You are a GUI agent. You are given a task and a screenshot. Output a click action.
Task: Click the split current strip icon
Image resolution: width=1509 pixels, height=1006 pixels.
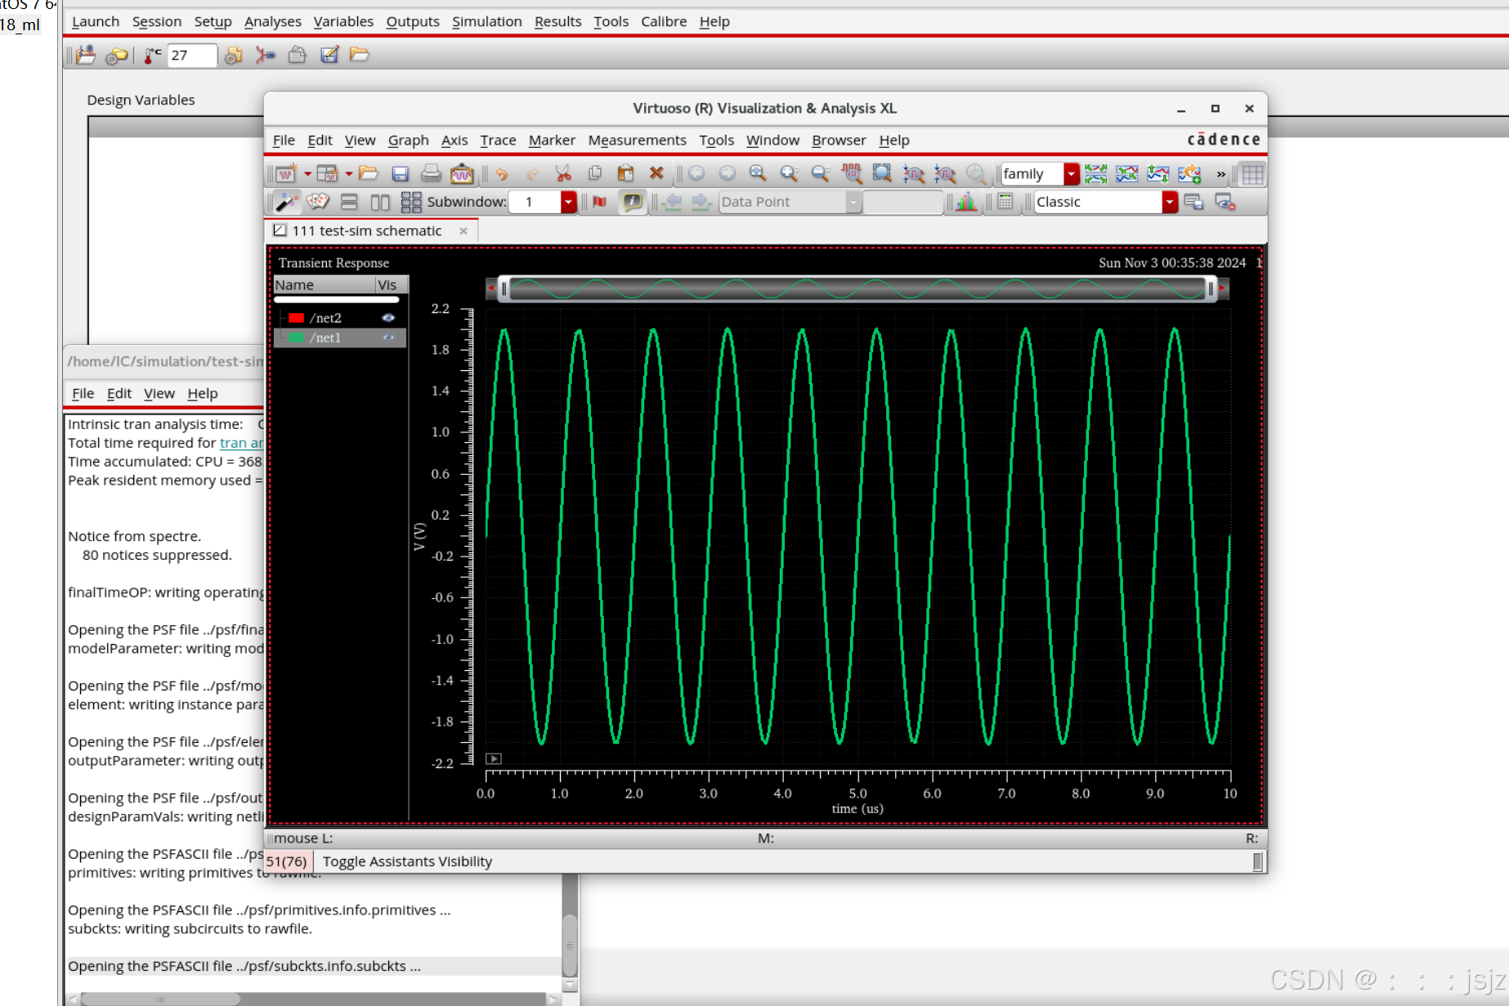[x=1096, y=173]
